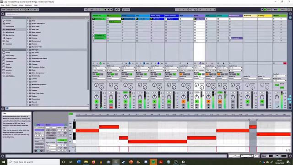Open File Explorer from the taskbar
Screen dimensions: 293x165
coord(86,162)
